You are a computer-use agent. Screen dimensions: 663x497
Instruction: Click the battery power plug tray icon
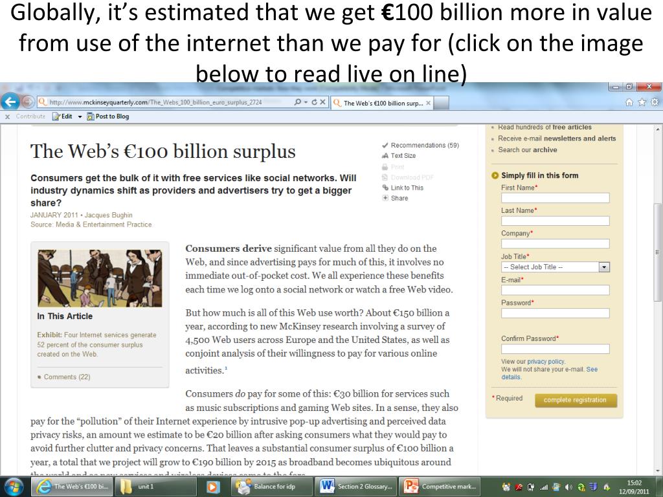[531, 487]
